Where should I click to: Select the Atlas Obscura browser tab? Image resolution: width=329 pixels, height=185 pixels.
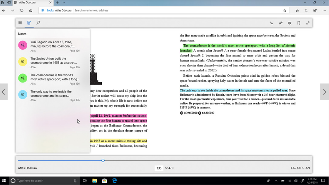pyautogui.click(x=33, y=2)
